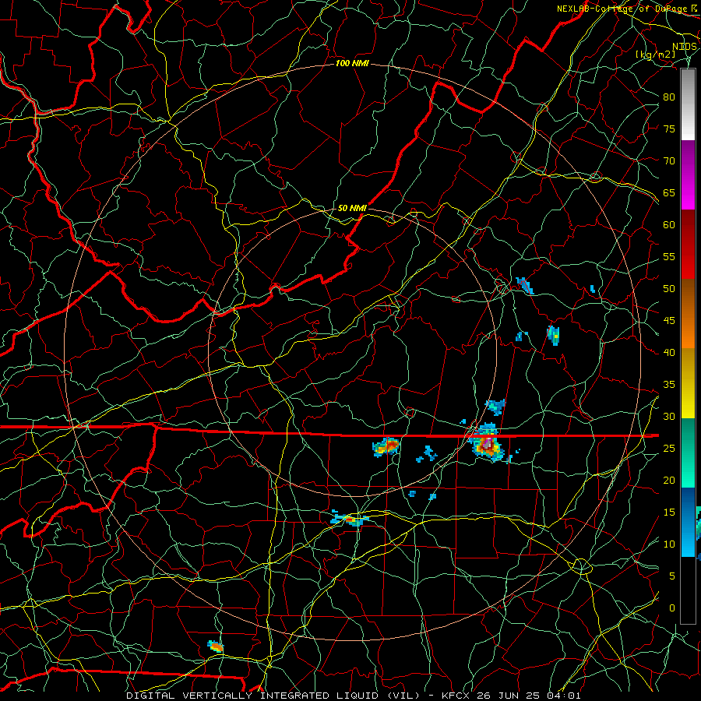Viewport: 701px width, 701px height.
Task: Click the magenta-purple segment of the VIL scale
Action: tap(688, 175)
